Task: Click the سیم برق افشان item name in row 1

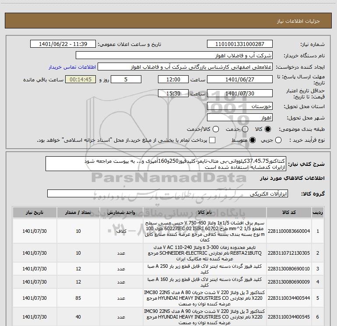Action: pos(205,231)
